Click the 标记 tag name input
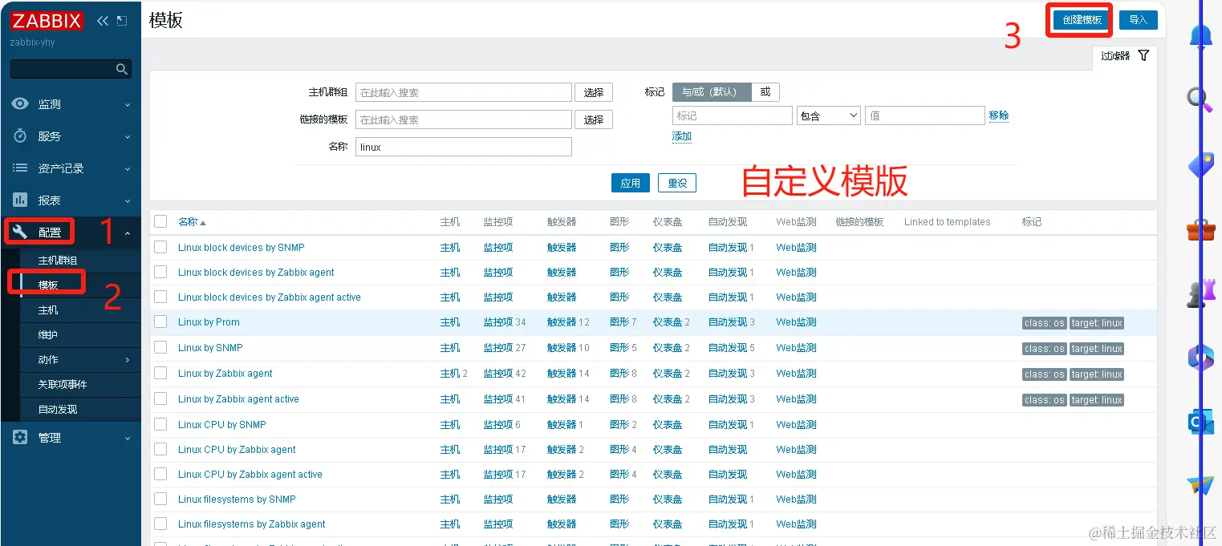Image resolution: width=1222 pixels, height=546 pixels. click(x=733, y=115)
